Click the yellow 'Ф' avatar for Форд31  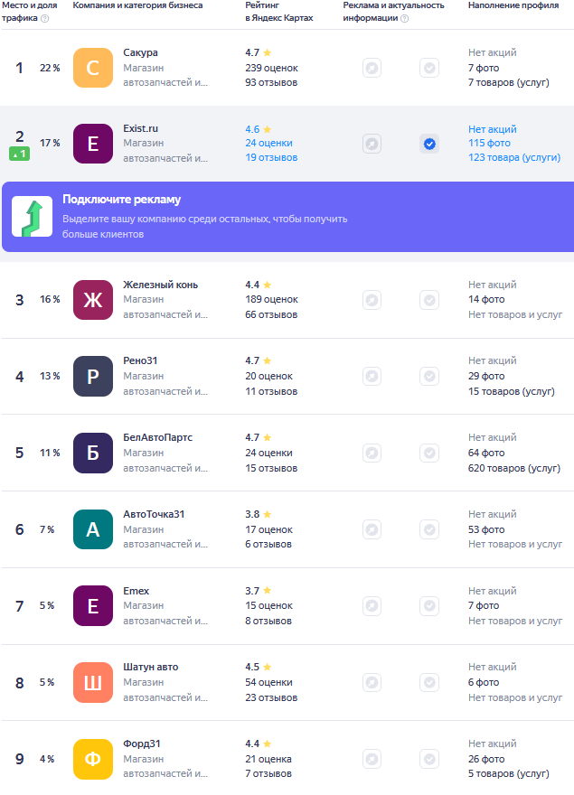[x=92, y=759]
